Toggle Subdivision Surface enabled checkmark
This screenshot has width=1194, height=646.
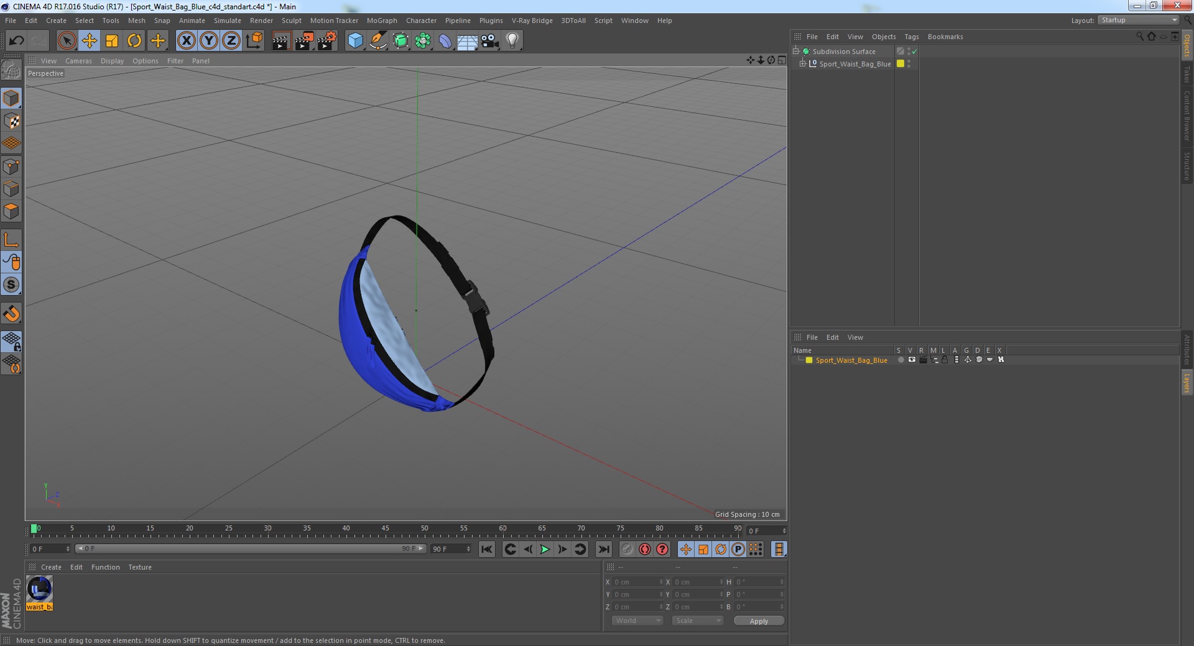(x=915, y=52)
